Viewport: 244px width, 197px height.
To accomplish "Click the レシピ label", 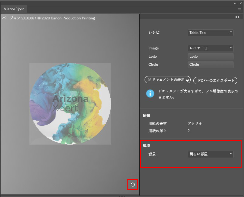I will (154, 32).
